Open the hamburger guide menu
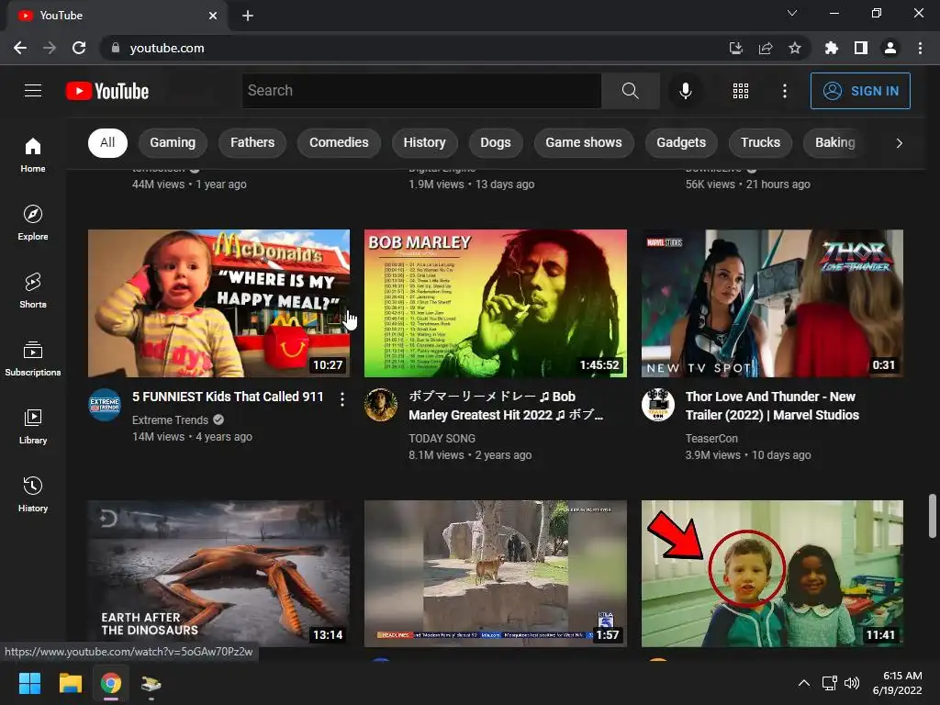Screen dimensions: 940x705 33,91
